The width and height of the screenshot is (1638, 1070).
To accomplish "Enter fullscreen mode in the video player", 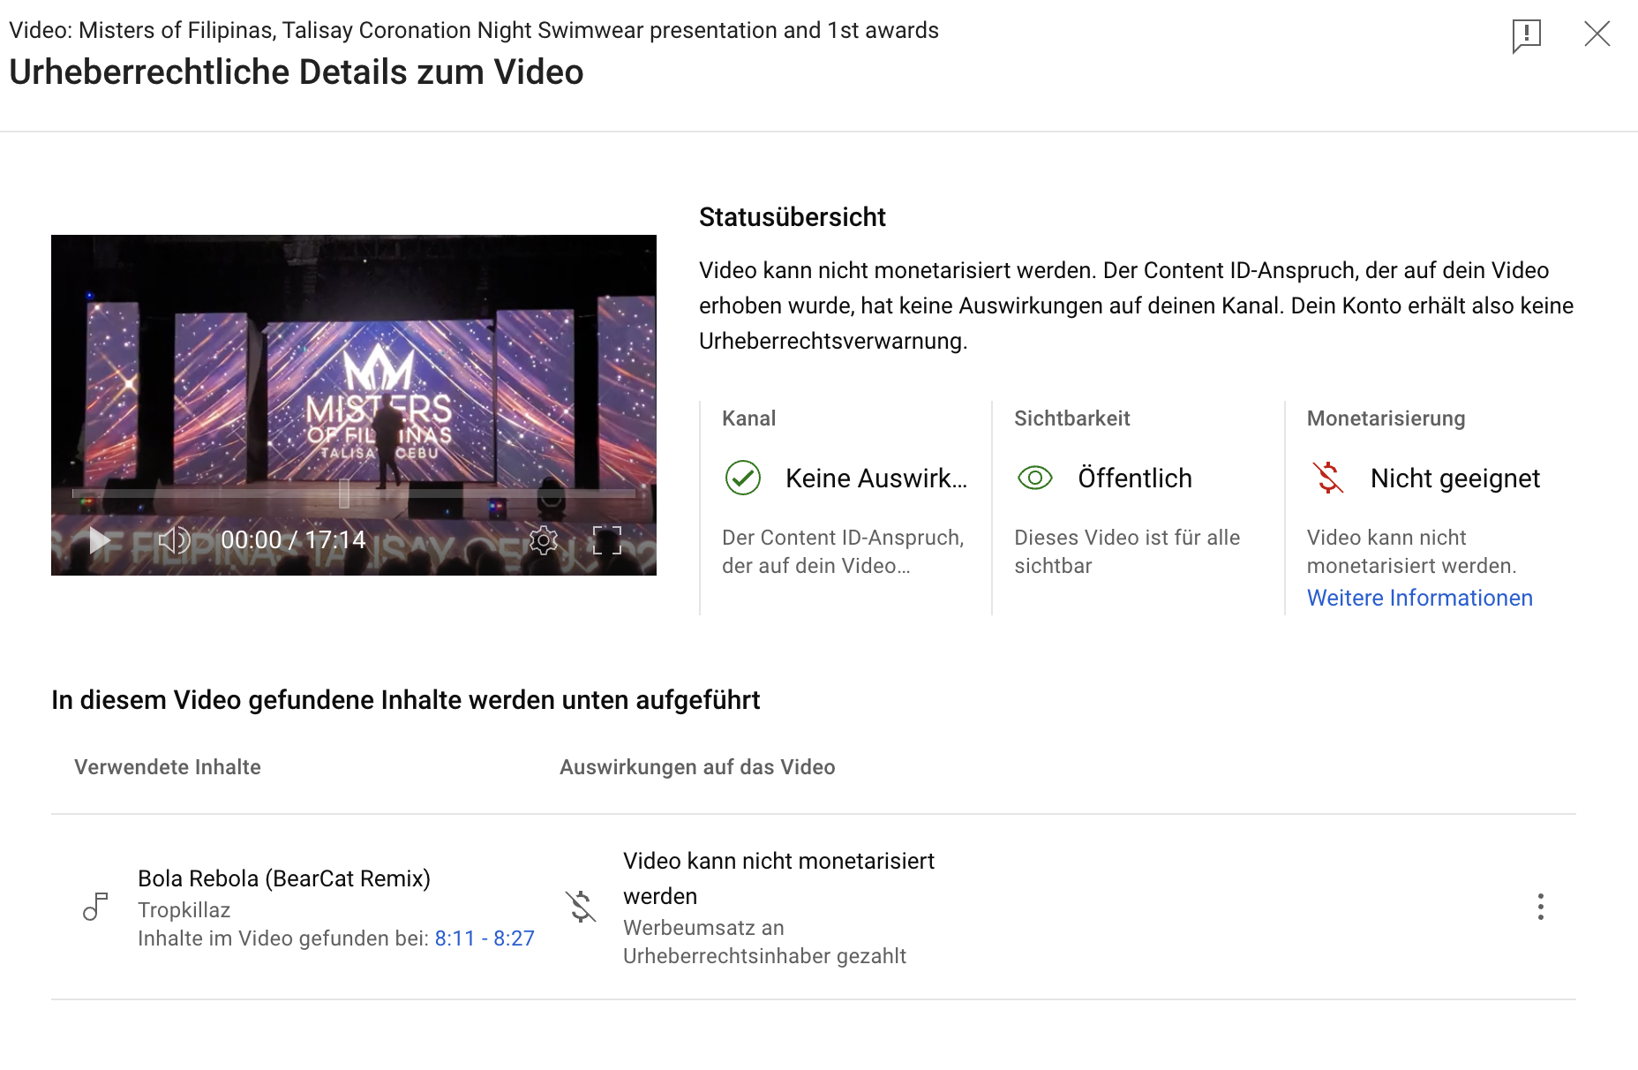I will pyautogui.click(x=607, y=540).
